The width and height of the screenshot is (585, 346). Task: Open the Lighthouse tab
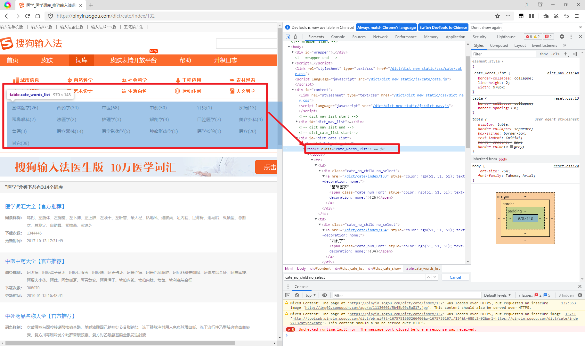506,37
